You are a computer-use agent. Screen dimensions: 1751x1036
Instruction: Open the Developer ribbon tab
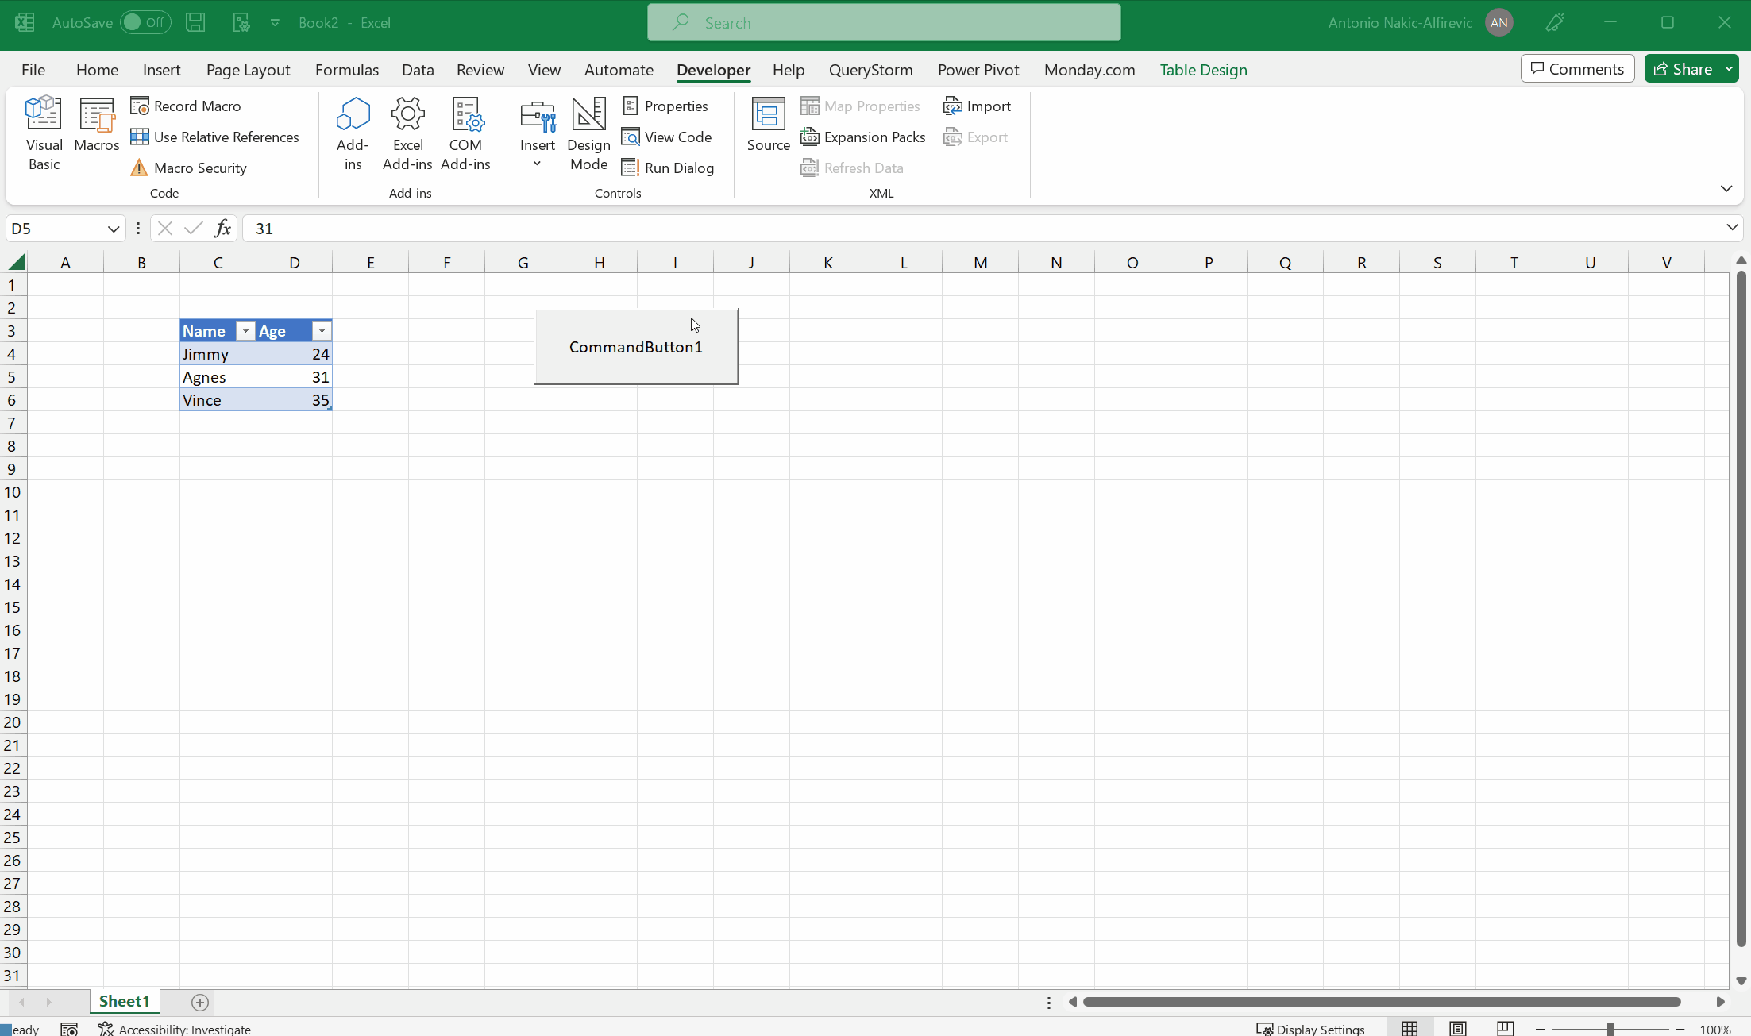713,69
